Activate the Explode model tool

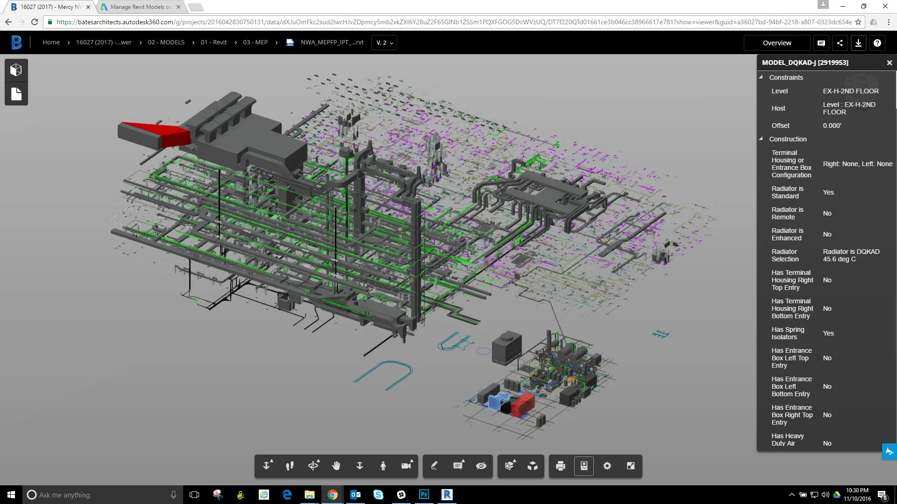(x=533, y=465)
